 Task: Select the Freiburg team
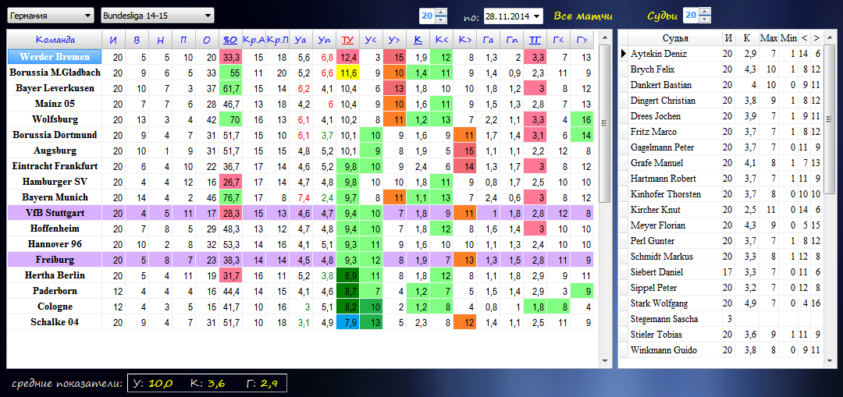55,260
